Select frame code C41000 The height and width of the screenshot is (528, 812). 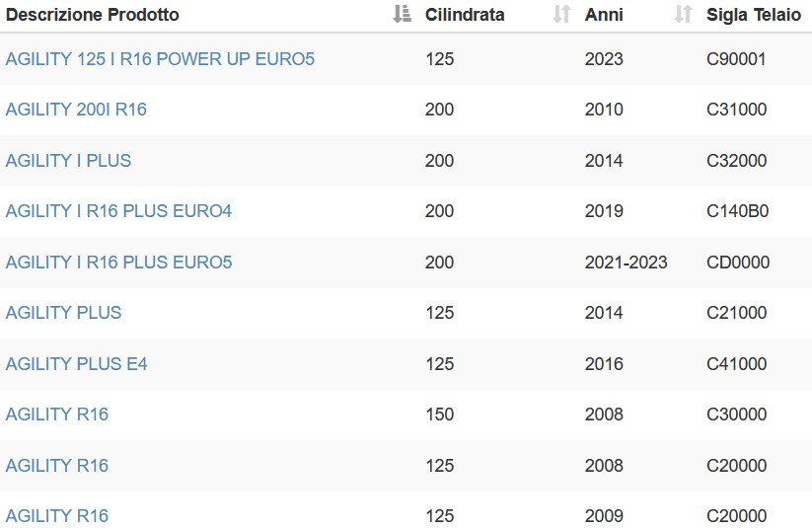pyautogui.click(x=736, y=364)
